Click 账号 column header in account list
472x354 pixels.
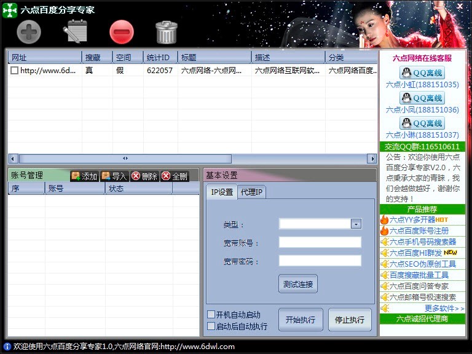point(74,189)
